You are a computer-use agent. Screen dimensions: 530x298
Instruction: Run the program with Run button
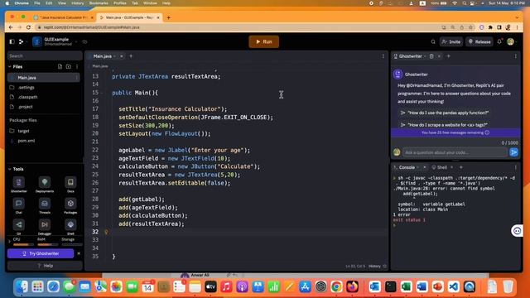coord(263,41)
